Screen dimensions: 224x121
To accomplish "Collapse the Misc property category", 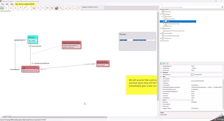I will coord(161,77).
